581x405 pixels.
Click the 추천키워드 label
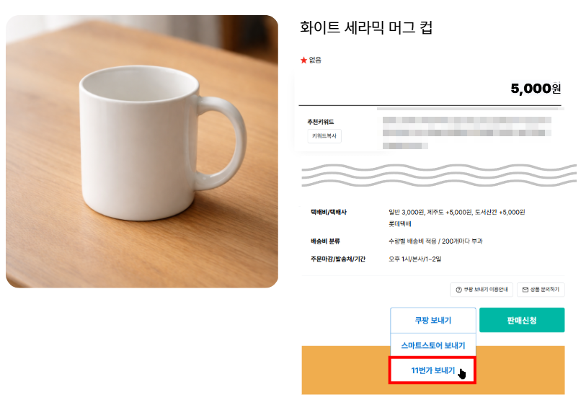coord(321,122)
